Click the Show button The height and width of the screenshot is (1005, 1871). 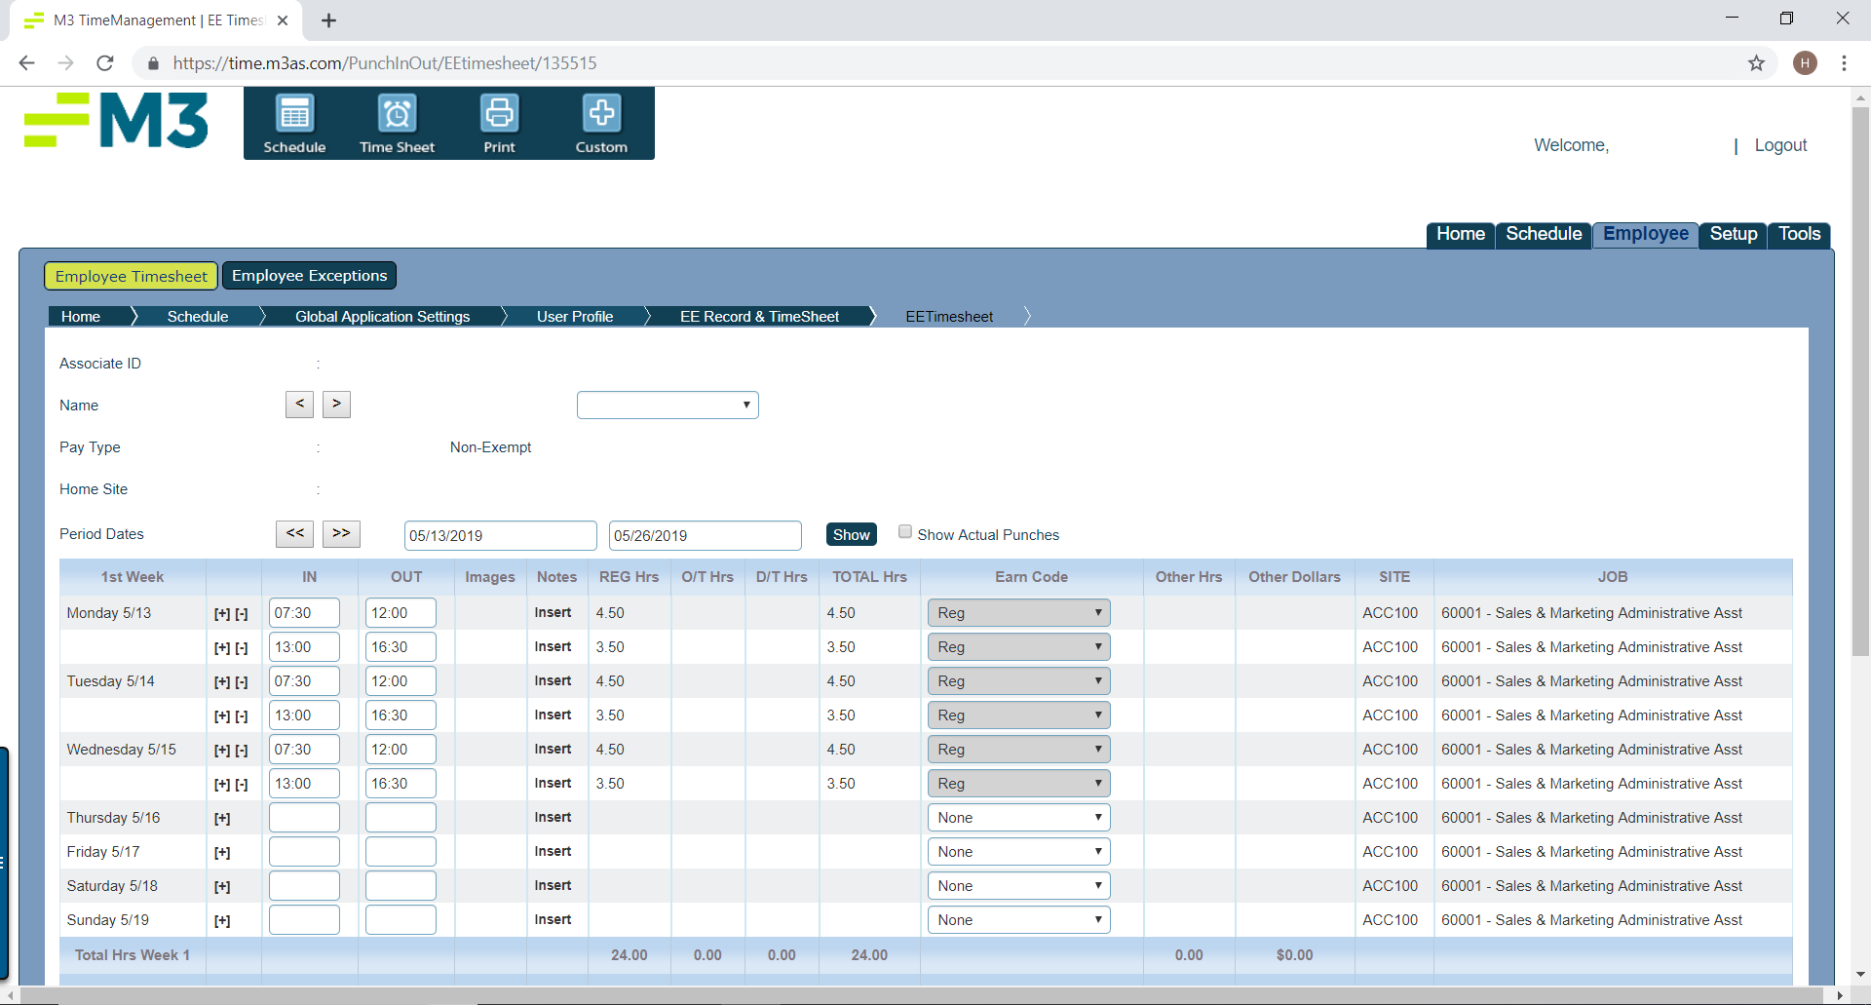click(x=851, y=534)
